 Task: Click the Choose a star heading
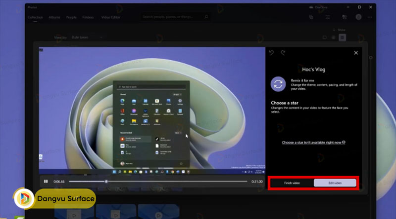coord(285,103)
